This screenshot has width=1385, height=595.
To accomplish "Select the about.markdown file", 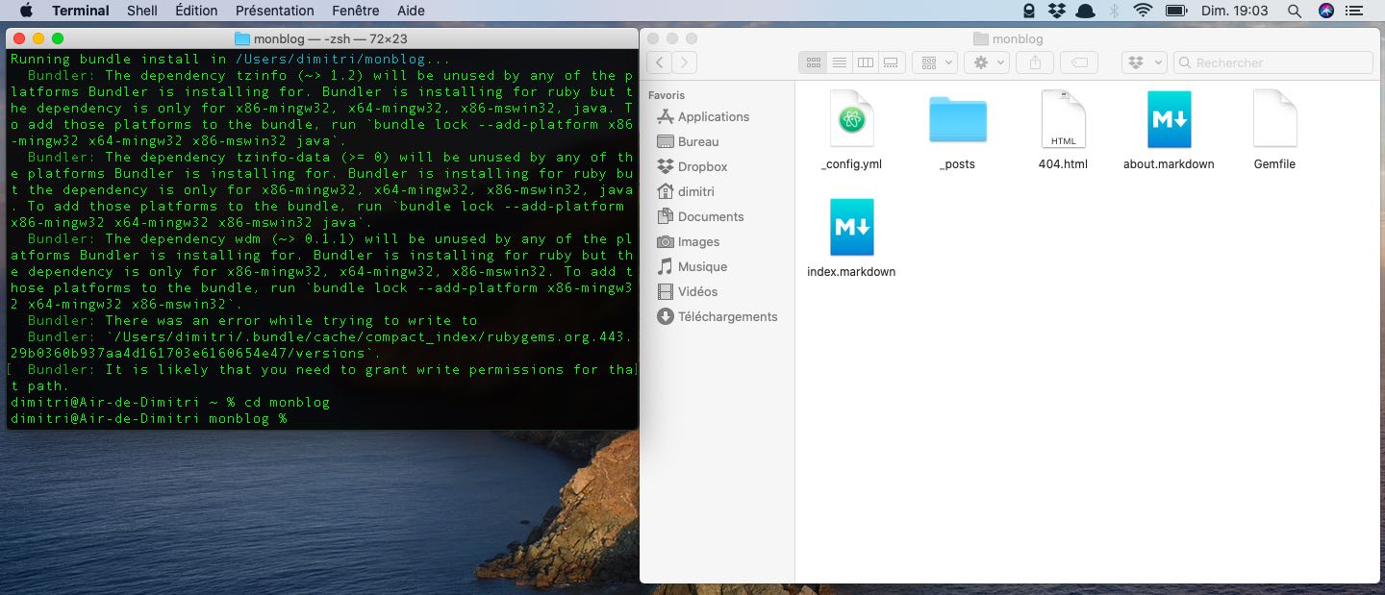I will click(x=1169, y=119).
